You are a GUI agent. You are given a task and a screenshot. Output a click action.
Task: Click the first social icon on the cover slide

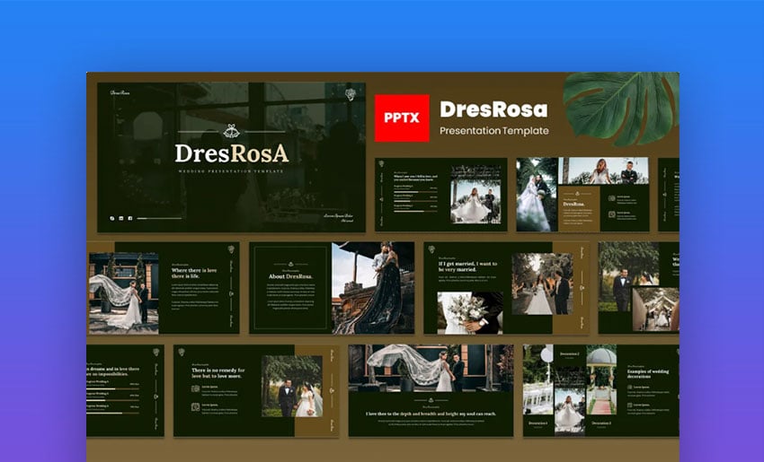coord(111,218)
